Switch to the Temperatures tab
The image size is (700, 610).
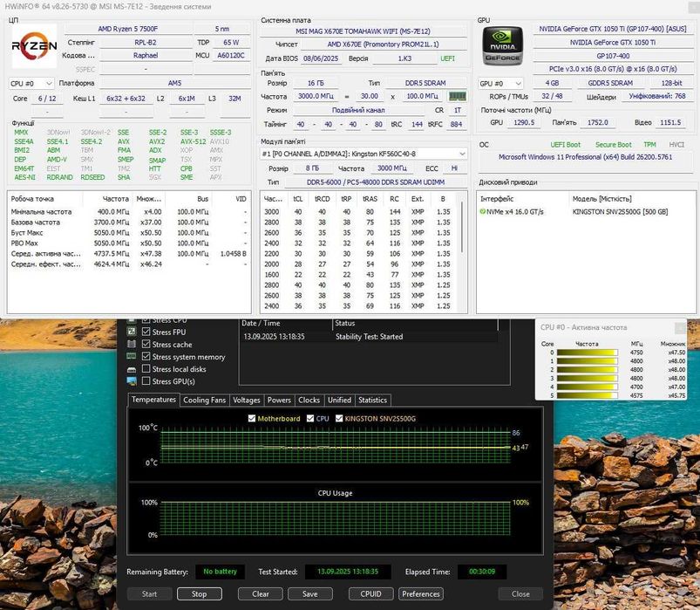[153, 400]
